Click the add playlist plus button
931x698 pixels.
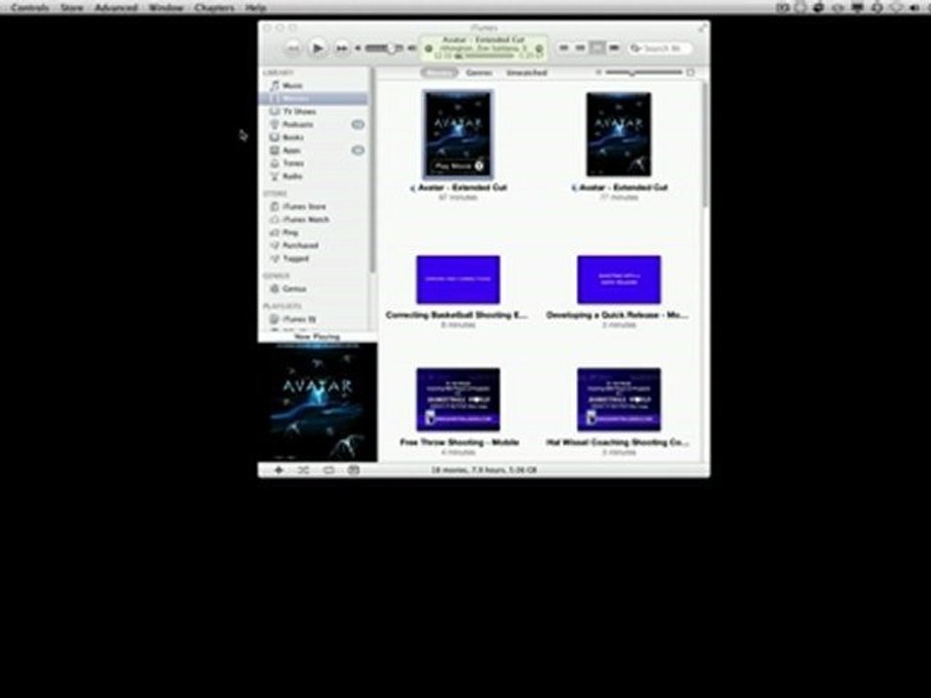pyautogui.click(x=278, y=470)
